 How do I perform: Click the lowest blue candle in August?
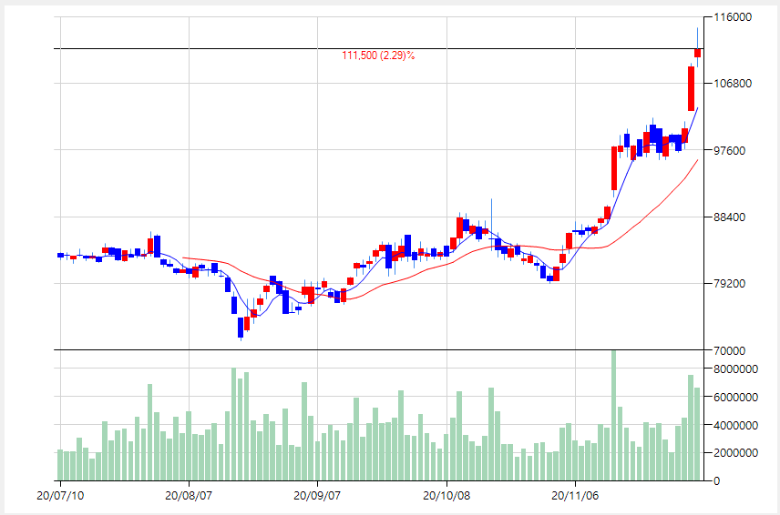(x=241, y=328)
